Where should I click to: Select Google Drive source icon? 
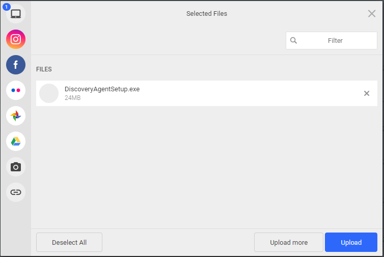(16, 141)
